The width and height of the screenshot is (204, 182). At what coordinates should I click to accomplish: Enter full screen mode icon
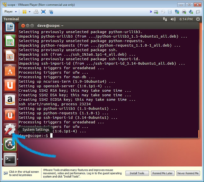click(43, 12)
